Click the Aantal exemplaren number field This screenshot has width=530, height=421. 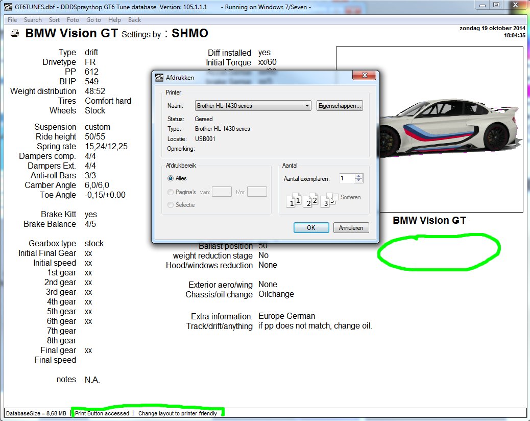click(x=347, y=178)
